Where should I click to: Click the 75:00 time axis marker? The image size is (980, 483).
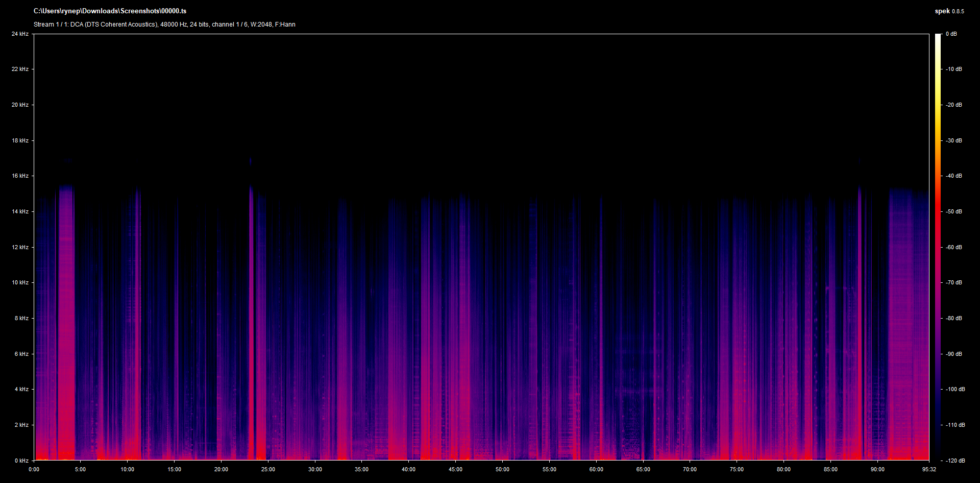tap(737, 470)
